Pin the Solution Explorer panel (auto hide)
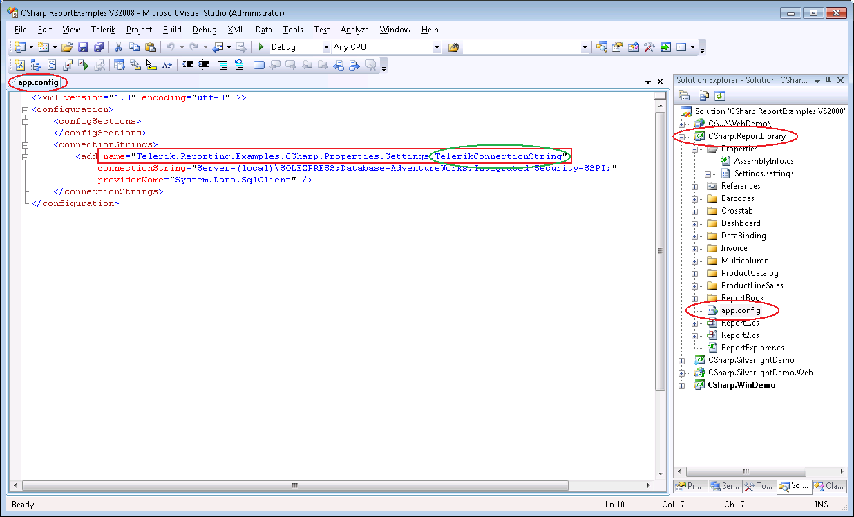The image size is (854, 517). (828, 80)
